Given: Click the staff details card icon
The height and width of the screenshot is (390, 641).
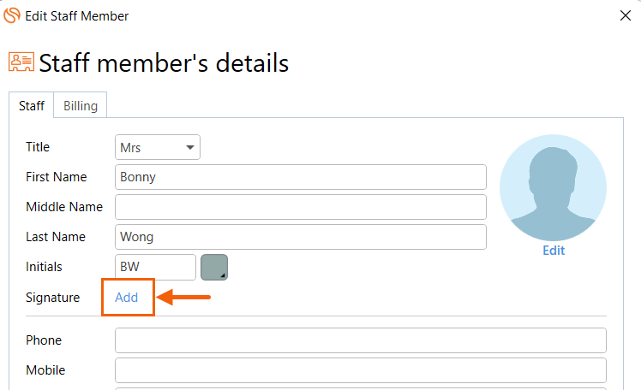Looking at the screenshot, I should pyautogui.click(x=21, y=62).
